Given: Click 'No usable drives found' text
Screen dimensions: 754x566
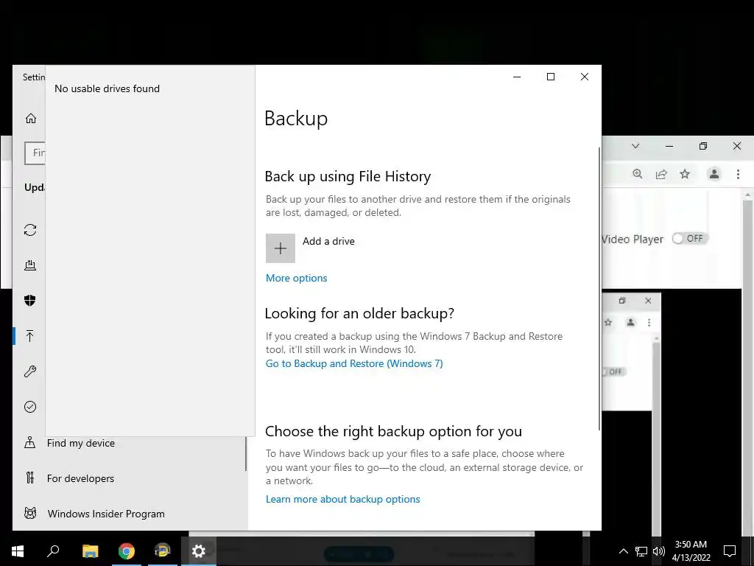Looking at the screenshot, I should (x=107, y=88).
